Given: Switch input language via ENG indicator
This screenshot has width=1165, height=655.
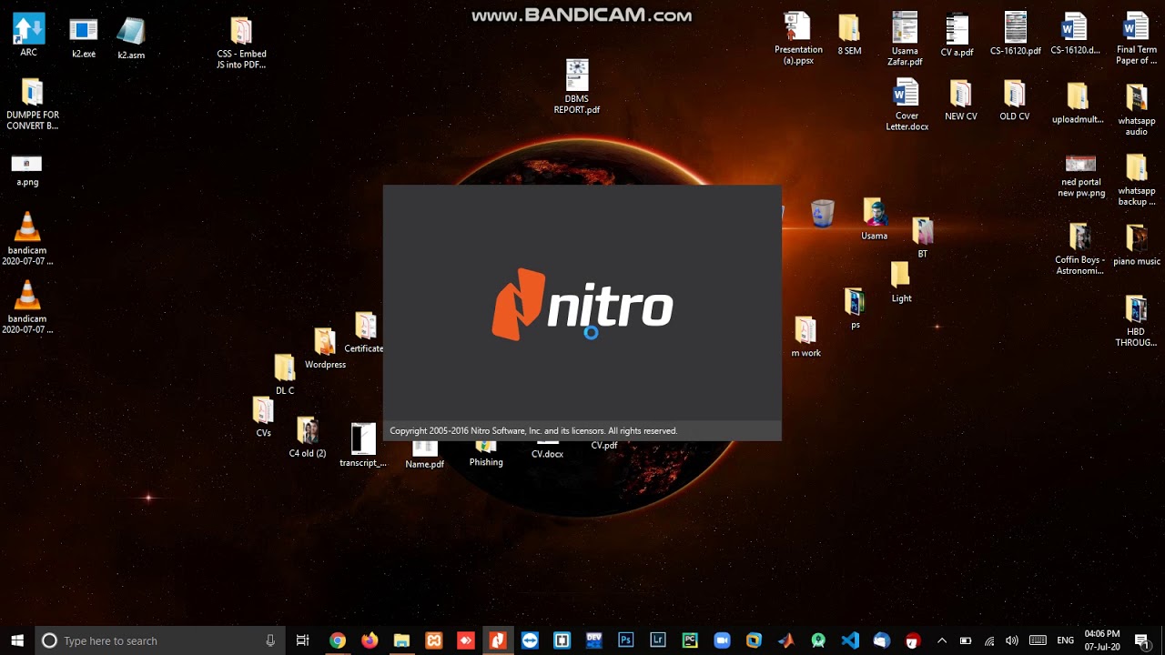Looking at the screenshot, I should coord(1065,640).
